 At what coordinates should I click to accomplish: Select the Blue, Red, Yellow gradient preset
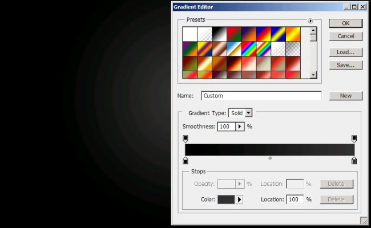[264, 34]
